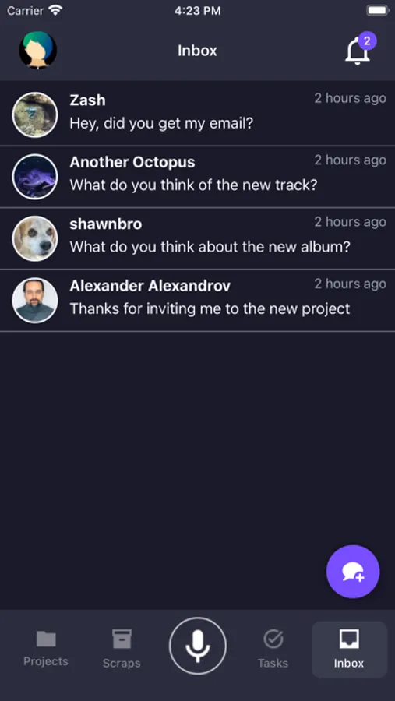
Task: Open the conversation with Zash
Action: click(197, 114)
